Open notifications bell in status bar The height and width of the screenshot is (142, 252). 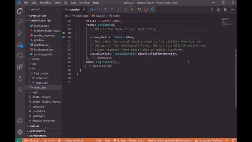click(x=233, y=140)
